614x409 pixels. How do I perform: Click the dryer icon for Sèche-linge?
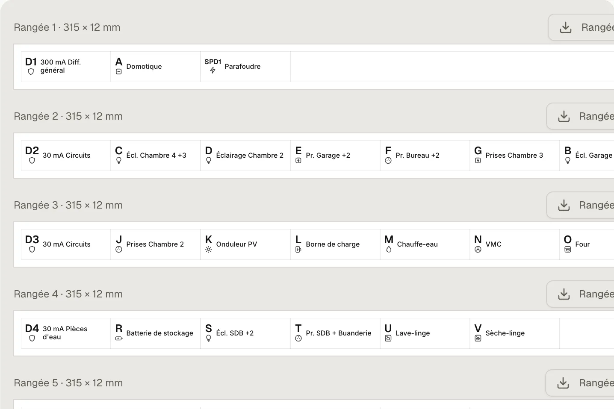pos(478,338)
